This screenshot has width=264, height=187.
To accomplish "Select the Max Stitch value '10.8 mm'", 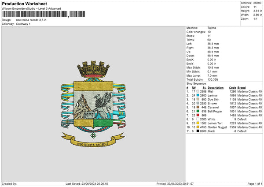I will pyautogui.click(x=213, y=67).
